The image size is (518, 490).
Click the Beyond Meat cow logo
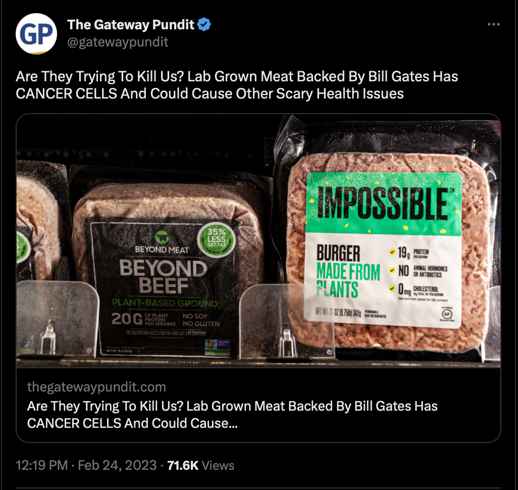162,237
